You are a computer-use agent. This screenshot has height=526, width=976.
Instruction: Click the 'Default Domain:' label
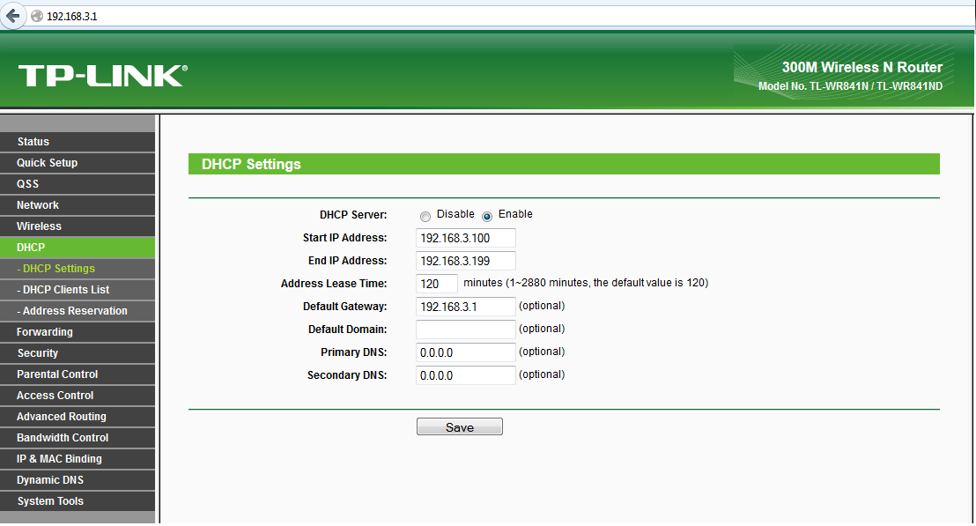(347, 330)
